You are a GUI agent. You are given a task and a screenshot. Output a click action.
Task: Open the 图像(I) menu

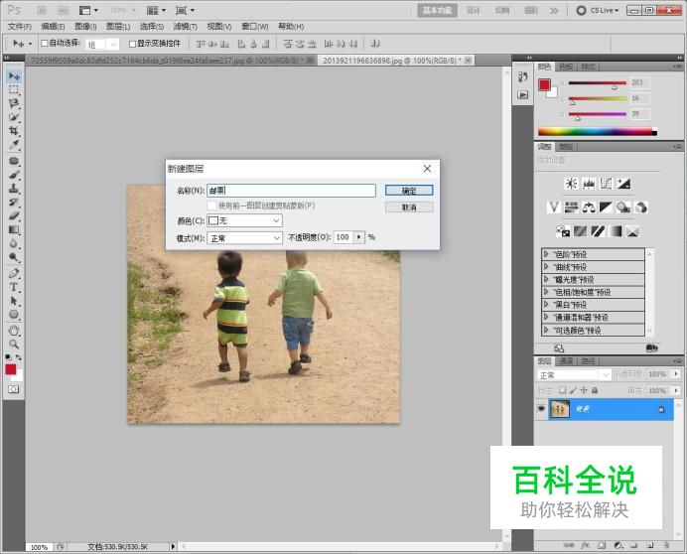tap(84, 26)
